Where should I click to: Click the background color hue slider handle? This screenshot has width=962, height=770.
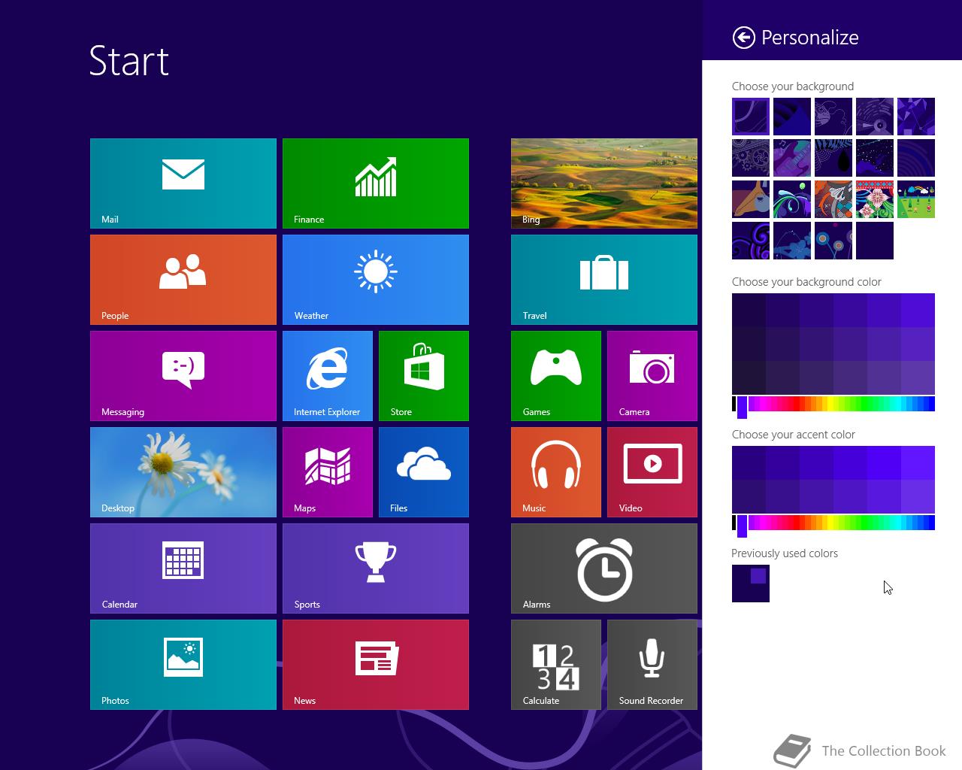pyautogui.click(x=742, y=406)
